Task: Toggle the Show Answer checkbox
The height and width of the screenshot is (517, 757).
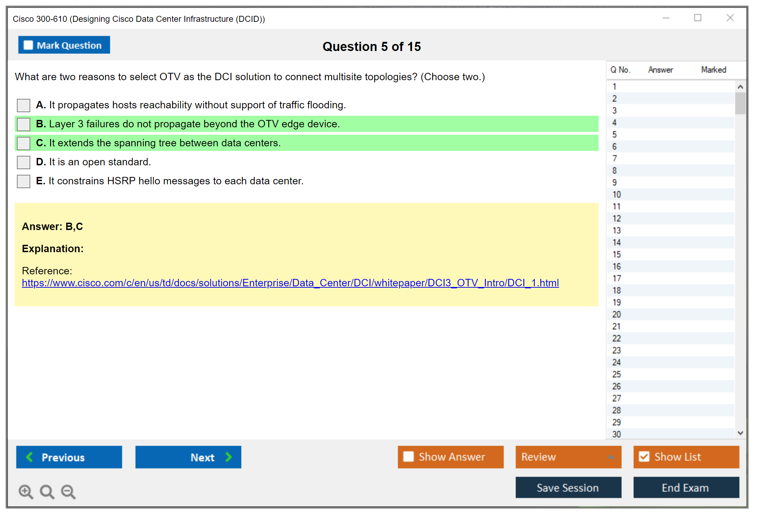Action: pos(408,457)
